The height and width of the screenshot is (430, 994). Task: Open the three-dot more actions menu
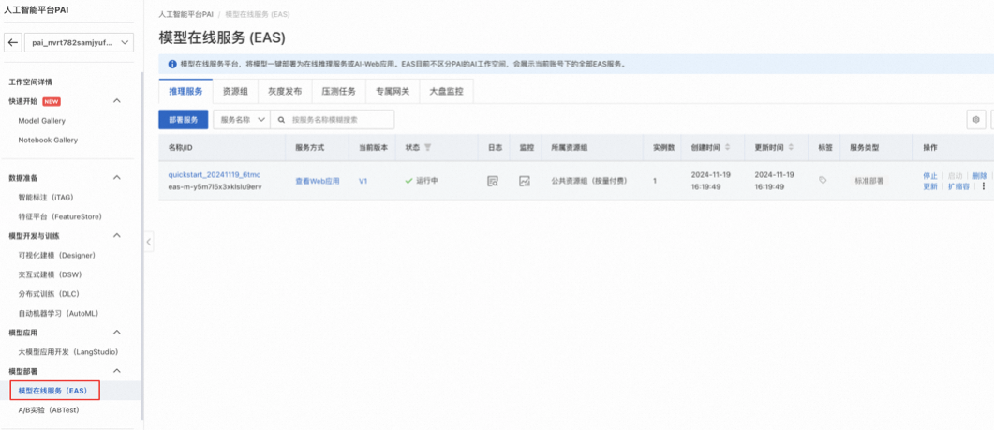983,186
